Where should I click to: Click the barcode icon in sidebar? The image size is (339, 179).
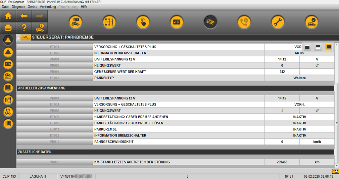(8, 124)
